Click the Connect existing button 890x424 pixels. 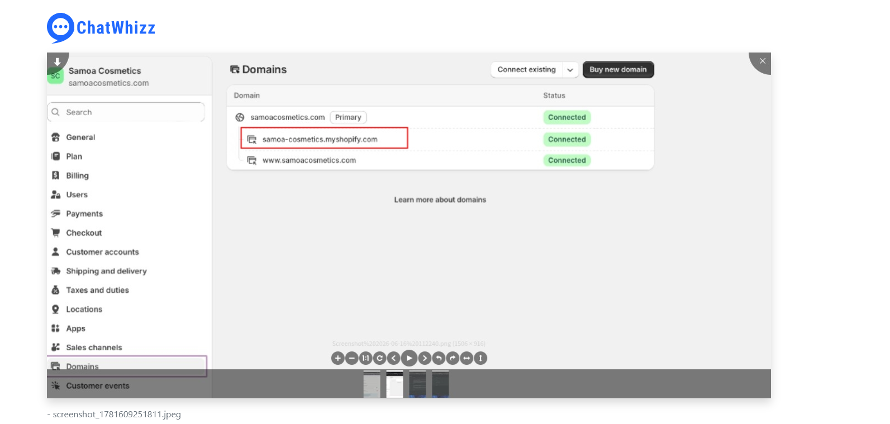pyautogui.click(x=527, y=70)
